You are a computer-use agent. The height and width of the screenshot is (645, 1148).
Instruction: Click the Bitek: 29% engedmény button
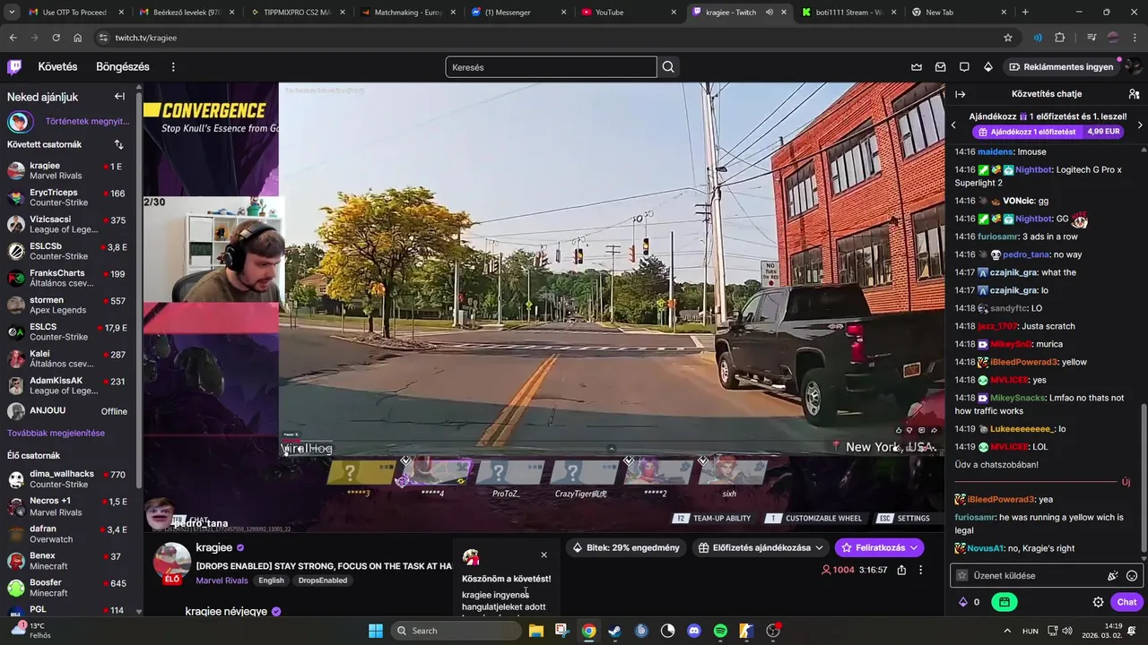pos(626,547)
